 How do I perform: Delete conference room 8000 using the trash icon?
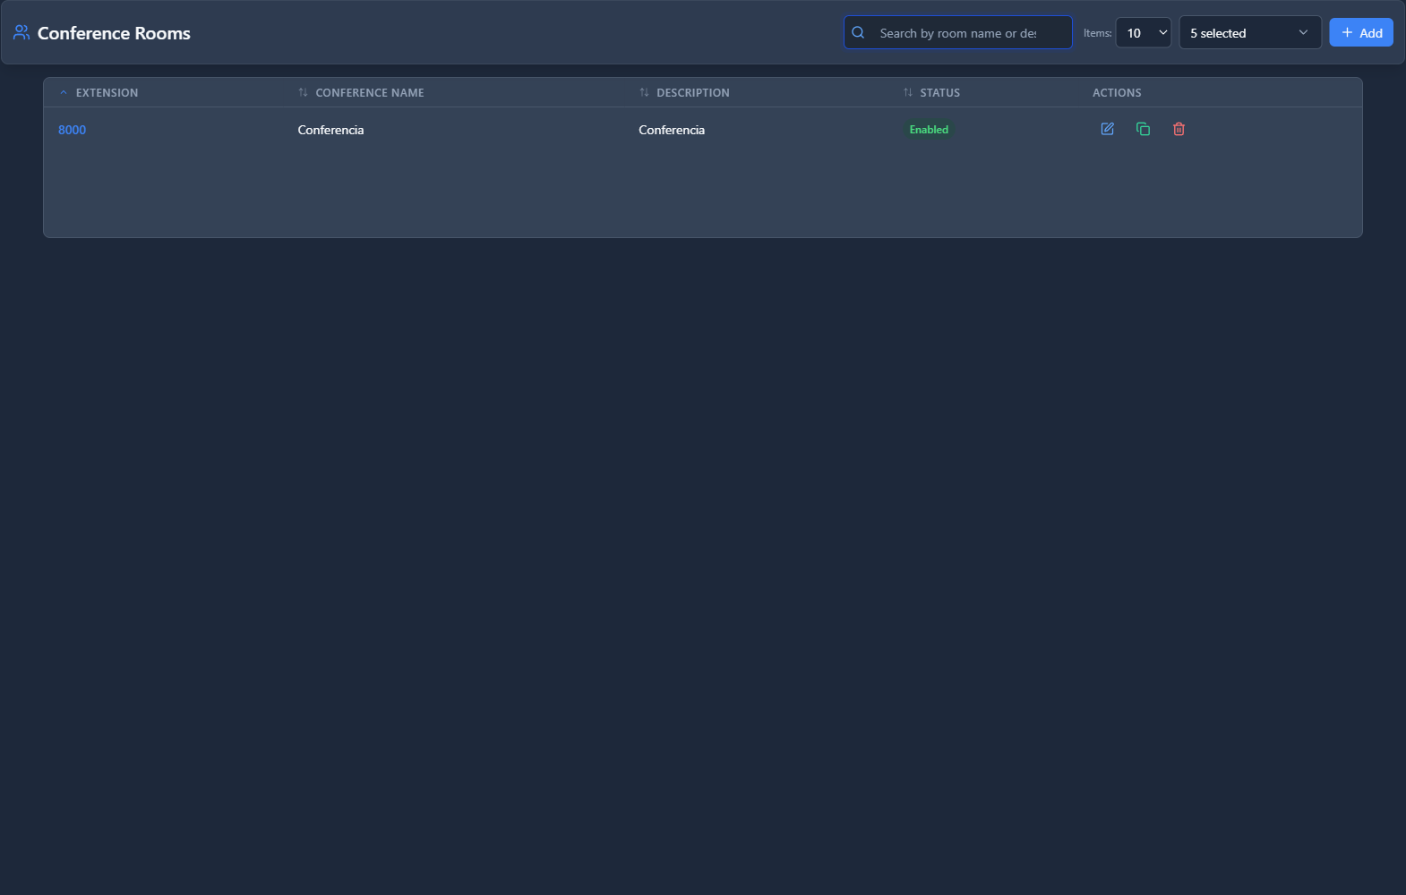click(x=1179, y=129)
